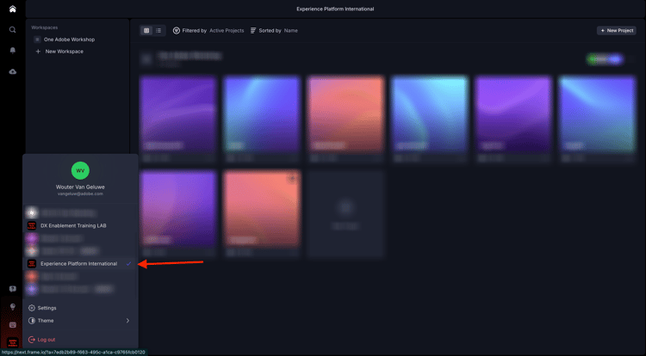Open the cloud upload icon
646x356 pixels.
pos(12,71)
